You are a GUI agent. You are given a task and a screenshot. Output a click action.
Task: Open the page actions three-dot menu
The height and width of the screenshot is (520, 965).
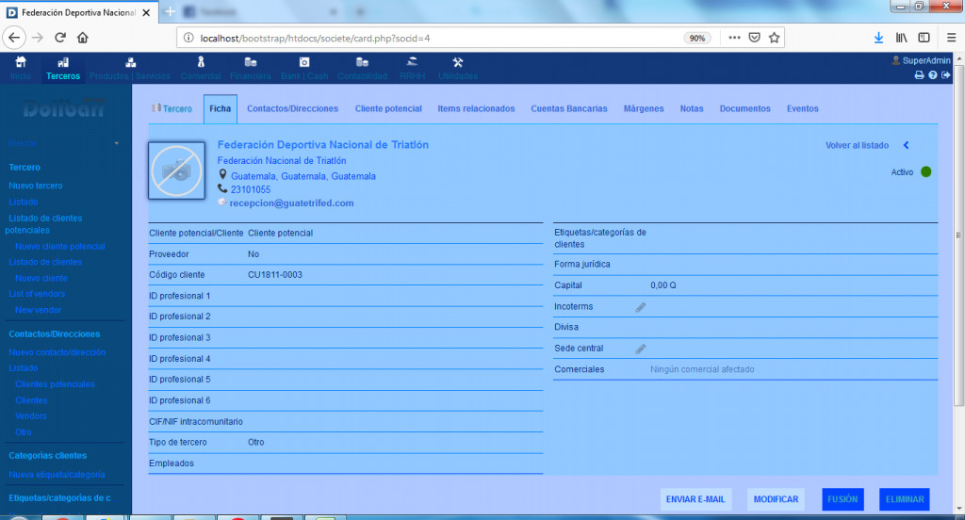(734, 38)
